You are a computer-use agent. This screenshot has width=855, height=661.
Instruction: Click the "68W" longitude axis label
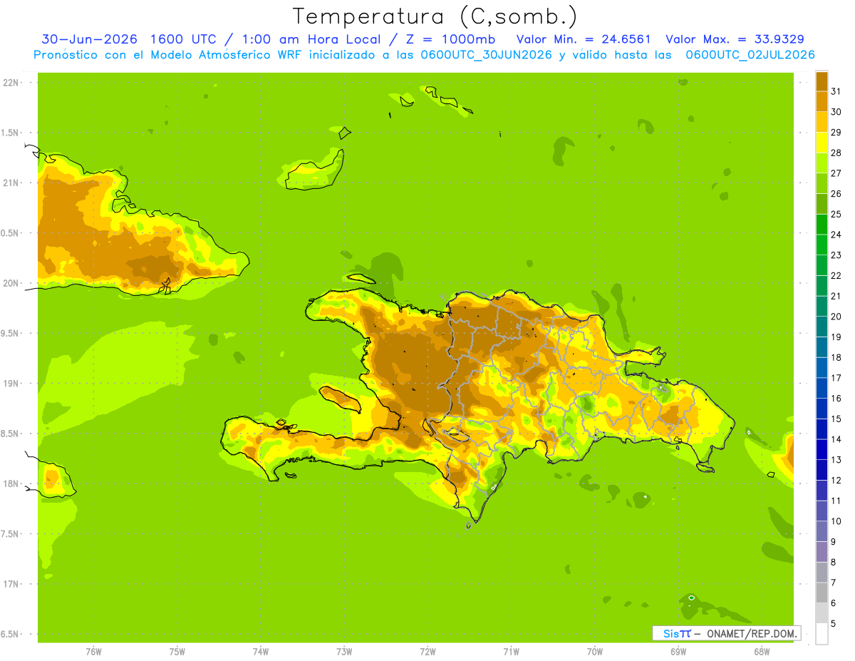762,652
